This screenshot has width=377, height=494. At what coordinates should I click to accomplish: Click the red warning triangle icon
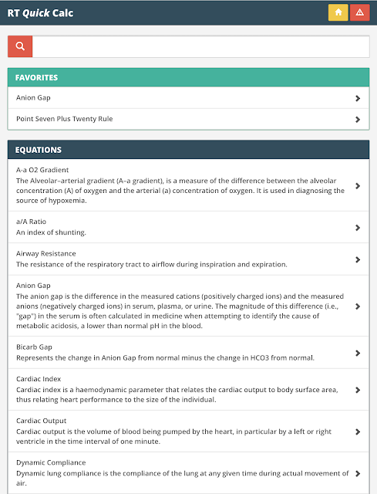pos(360,12)
